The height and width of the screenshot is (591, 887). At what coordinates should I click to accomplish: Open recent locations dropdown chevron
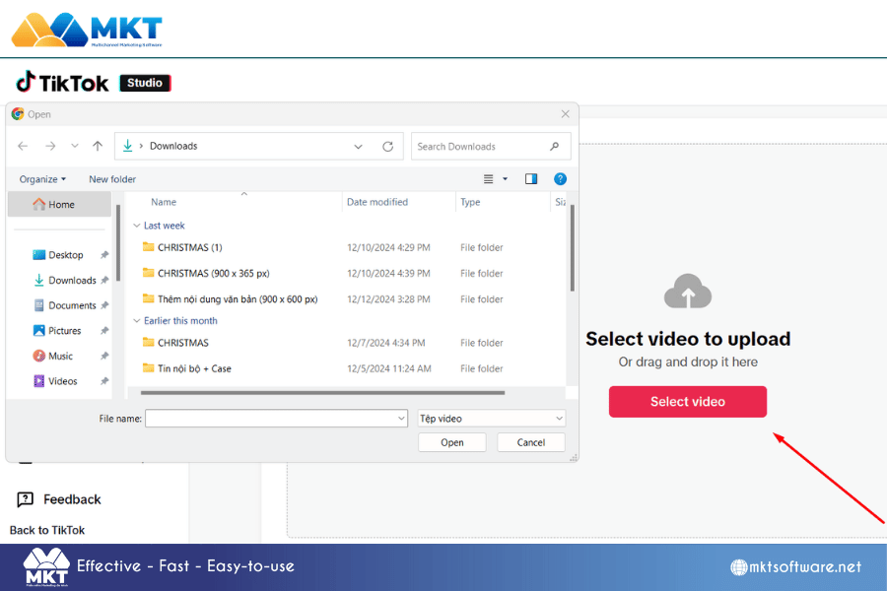pos(75,146)
